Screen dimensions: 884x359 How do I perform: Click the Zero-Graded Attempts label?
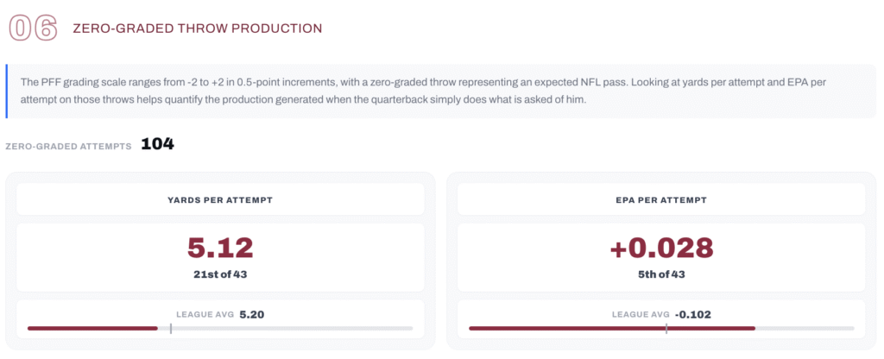point(68,147)
